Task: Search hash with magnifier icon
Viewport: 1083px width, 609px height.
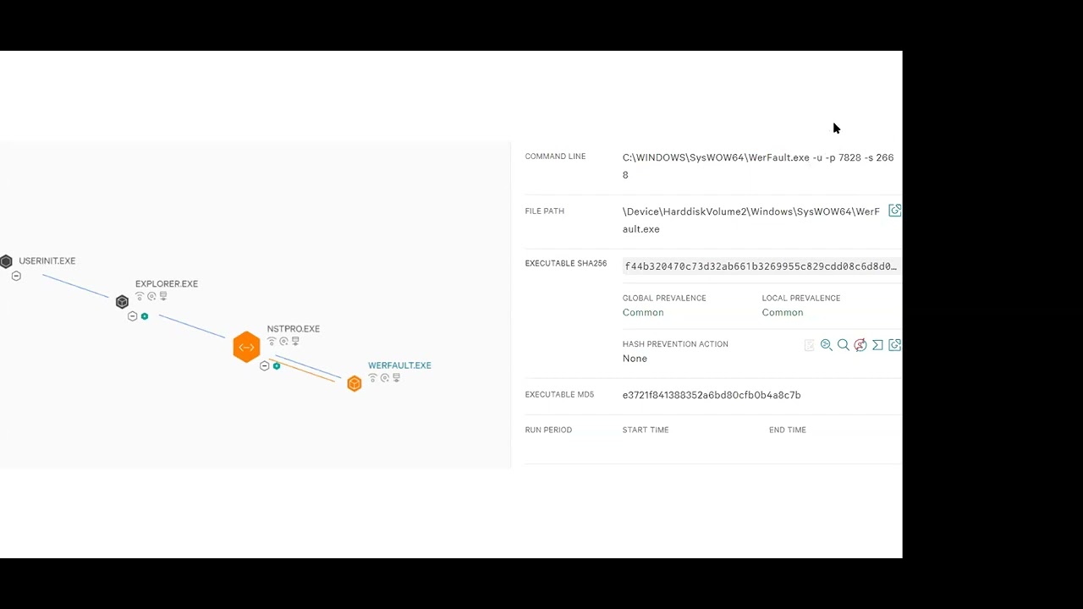Action: point(844,345)
